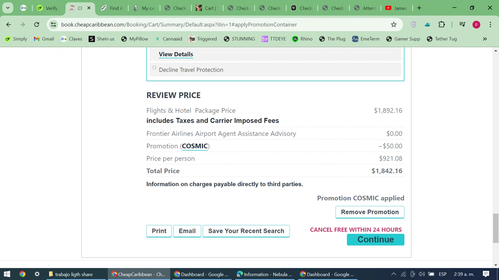Click the Remove Promotion button
Image resolution: width=499 pixels, height=280 pixels.
click(370, 212)
